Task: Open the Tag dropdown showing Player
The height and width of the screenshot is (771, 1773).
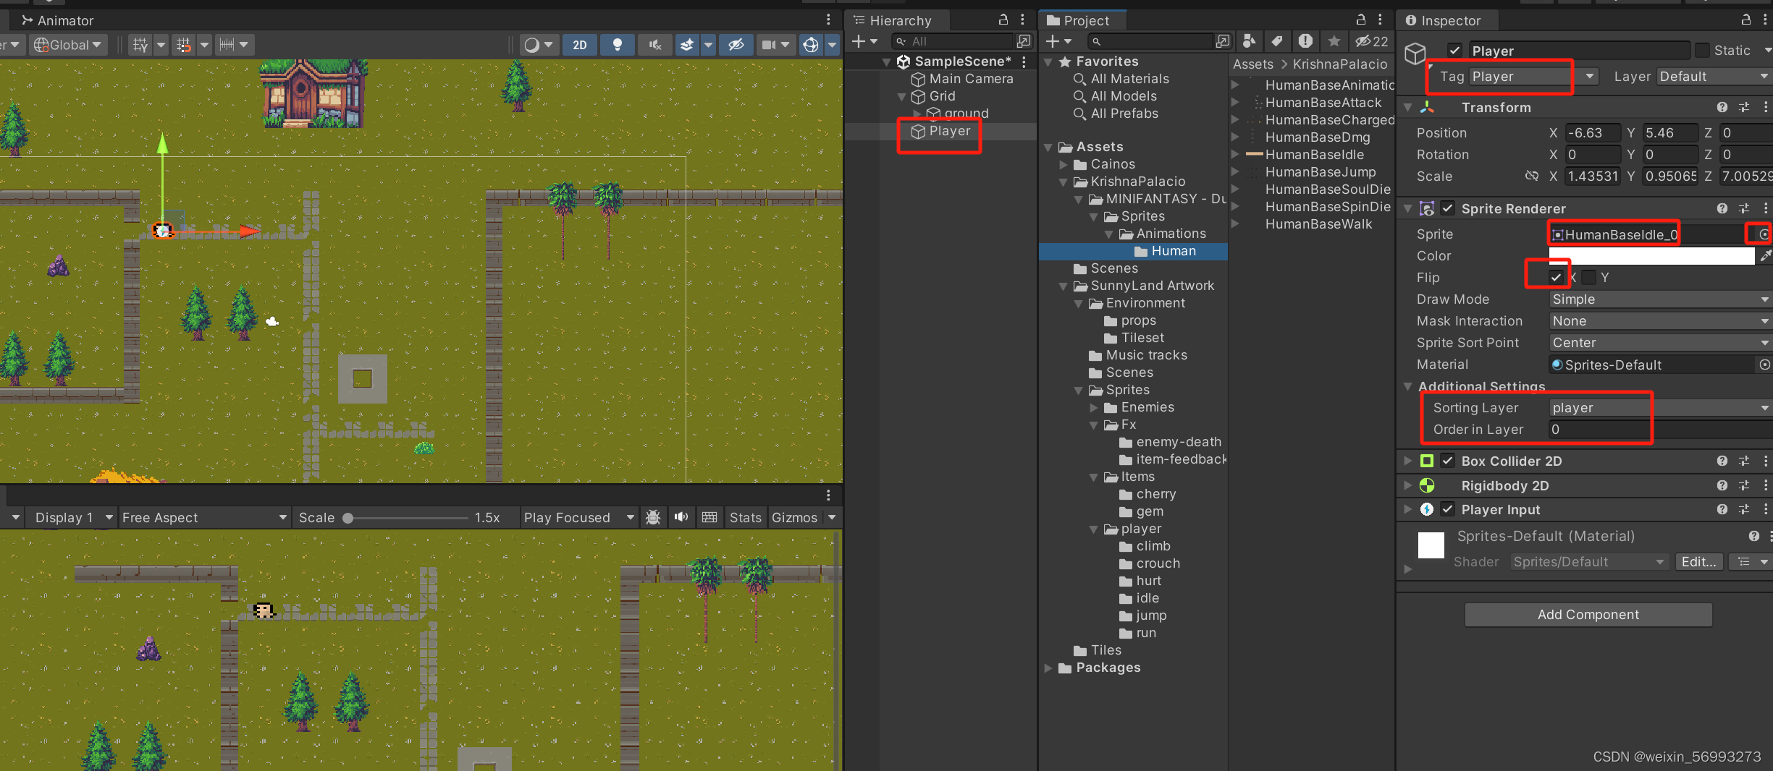Action: pos(1533,77)
